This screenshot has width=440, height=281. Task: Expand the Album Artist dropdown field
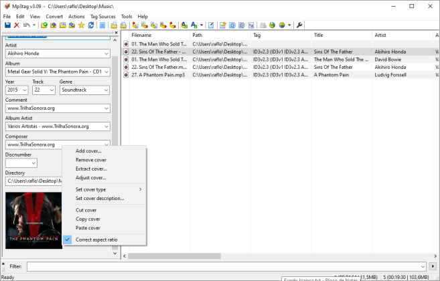[106, 126]
